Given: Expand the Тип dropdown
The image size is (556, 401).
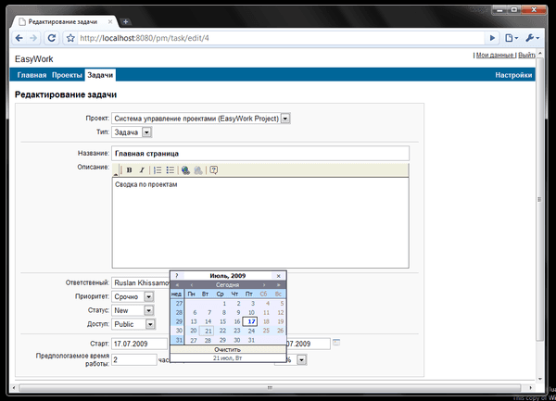Looking at the screenshot, I should 146,132.
